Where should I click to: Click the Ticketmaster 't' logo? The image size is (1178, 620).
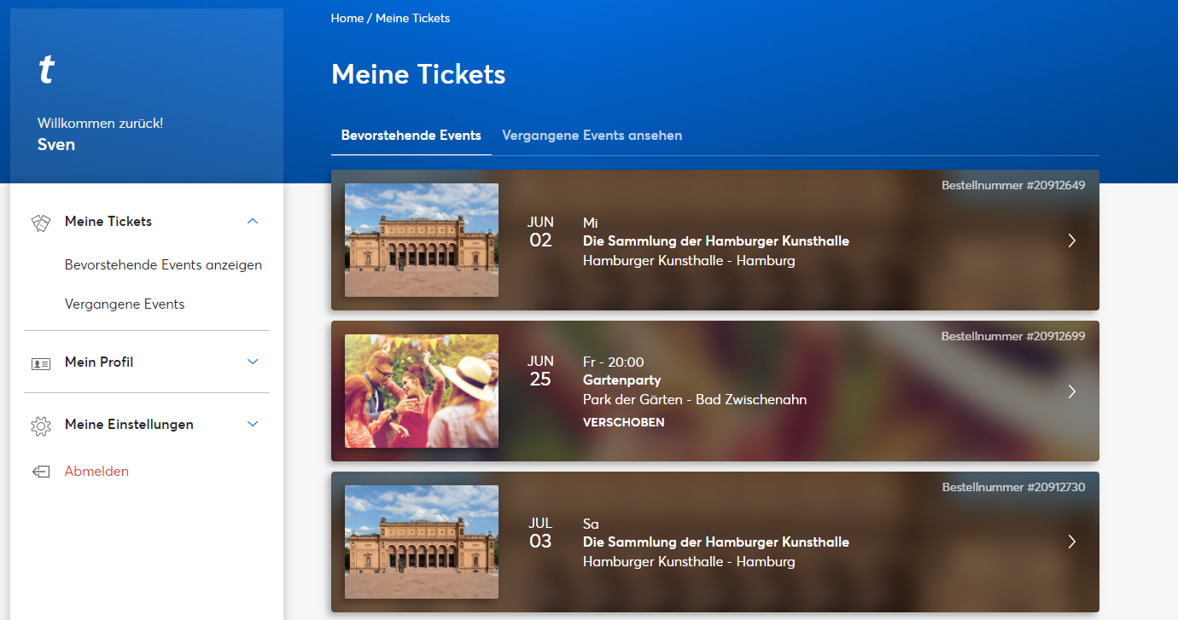47,69
